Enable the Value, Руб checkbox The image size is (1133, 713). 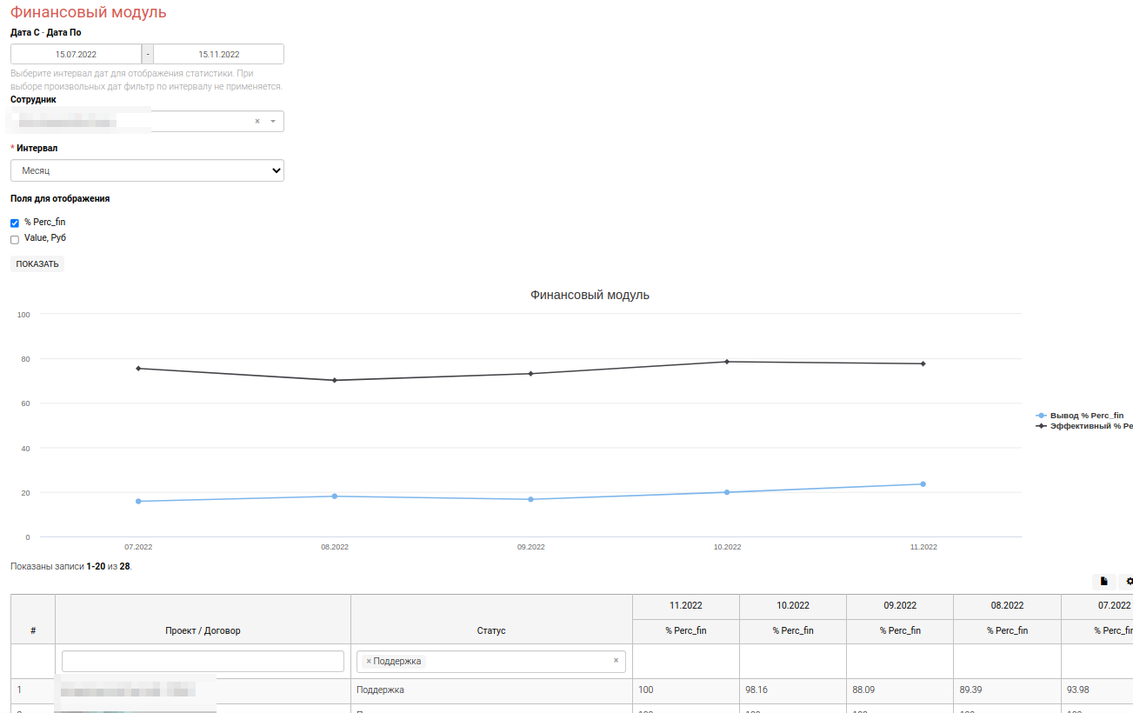coord(15,240)
